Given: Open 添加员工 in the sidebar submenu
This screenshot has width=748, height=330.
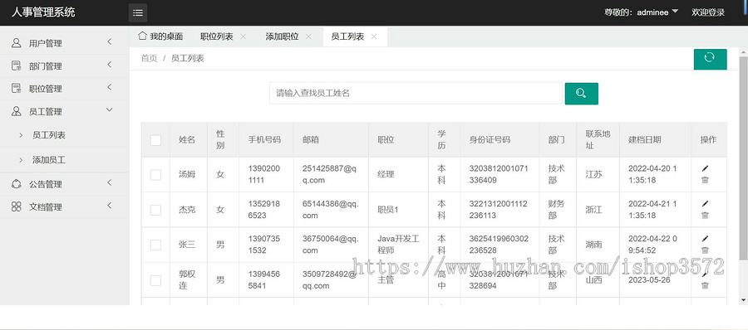Looking at the screenshot, I should (x=49, y=160).
